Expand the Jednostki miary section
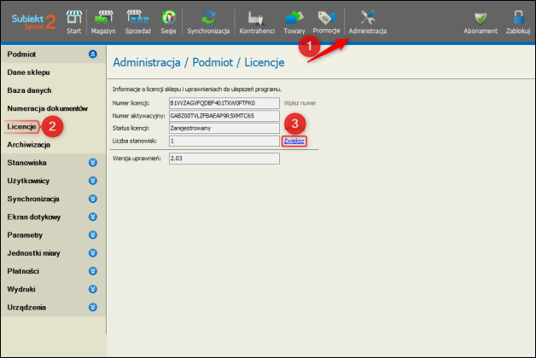Screen dimensions: 536x358 93,253
